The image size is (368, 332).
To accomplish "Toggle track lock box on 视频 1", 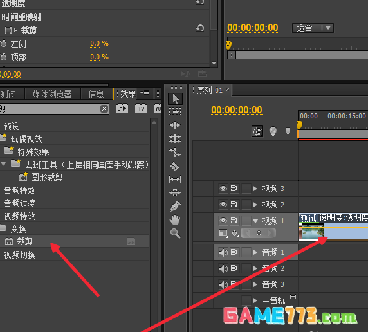I will click(x=246, y=221).
